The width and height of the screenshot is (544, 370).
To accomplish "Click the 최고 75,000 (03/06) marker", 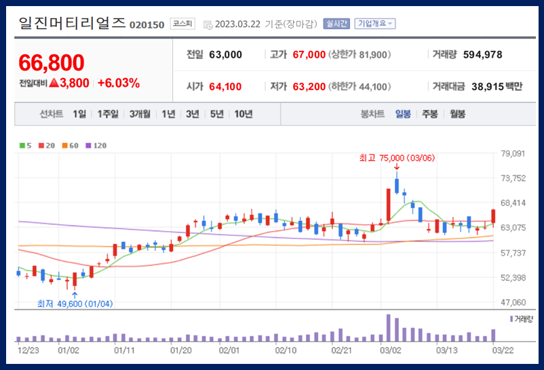I will 397,158.
